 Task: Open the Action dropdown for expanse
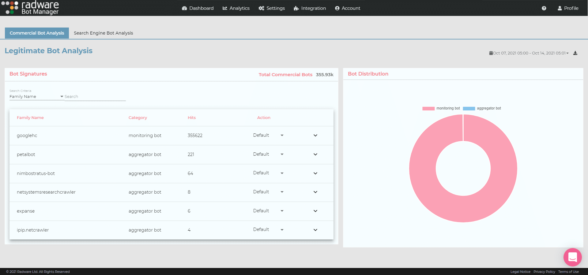[x=268, y=211]
